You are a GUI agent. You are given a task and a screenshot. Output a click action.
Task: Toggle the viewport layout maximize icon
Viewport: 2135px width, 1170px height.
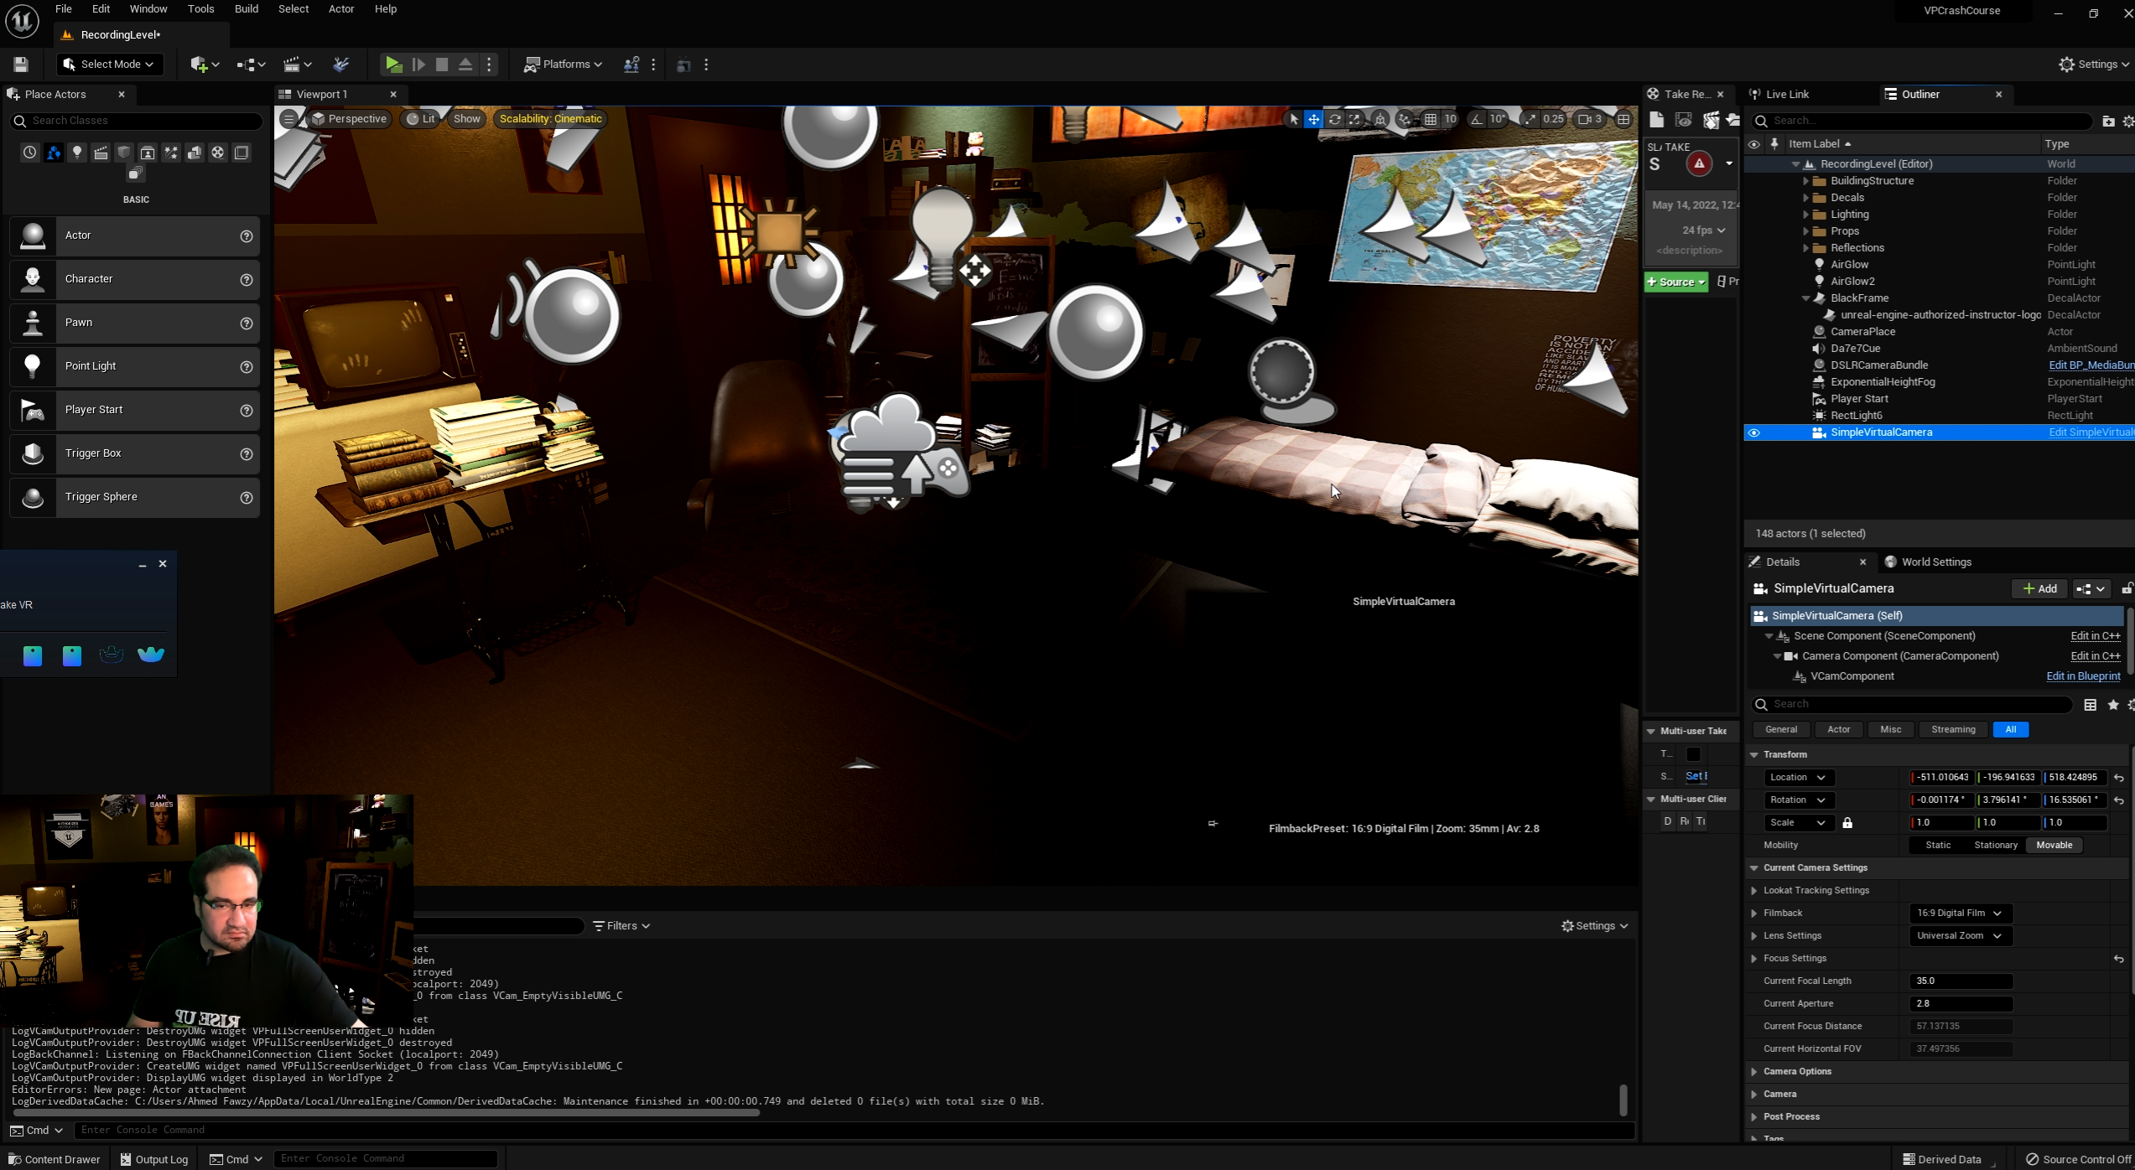click(x=1623, y=119)
